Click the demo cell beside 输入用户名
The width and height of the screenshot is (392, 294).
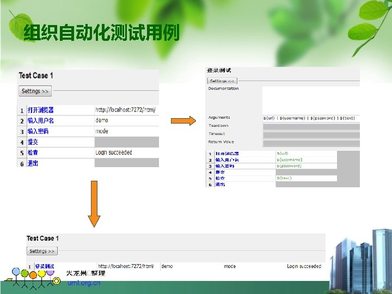(x=127, y=121)
